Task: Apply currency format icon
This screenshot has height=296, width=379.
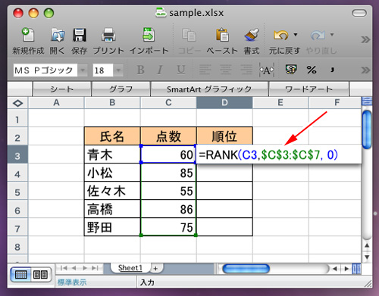Action: [x=291, y=70]
